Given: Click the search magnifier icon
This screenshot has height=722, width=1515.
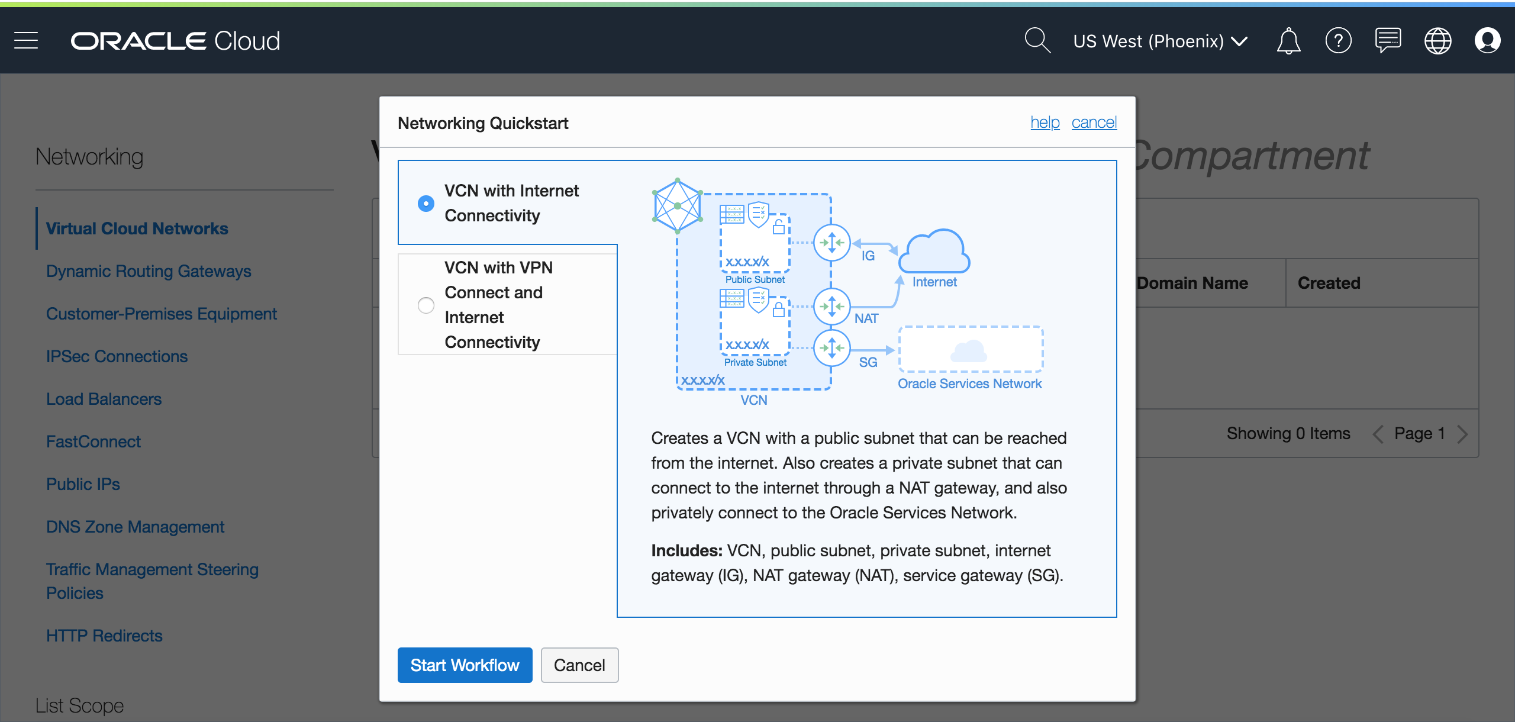Looking at the screenshot, I should pos(1037,41).
